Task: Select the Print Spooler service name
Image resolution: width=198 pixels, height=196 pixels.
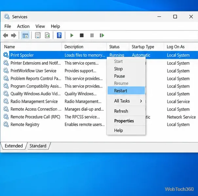Action: [x=22, y=55]
